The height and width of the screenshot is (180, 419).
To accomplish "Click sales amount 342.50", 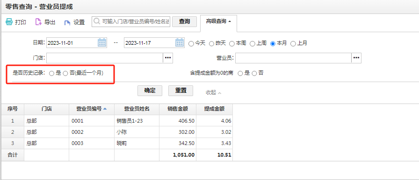I will pyautogui.click(x=178, y=143).
